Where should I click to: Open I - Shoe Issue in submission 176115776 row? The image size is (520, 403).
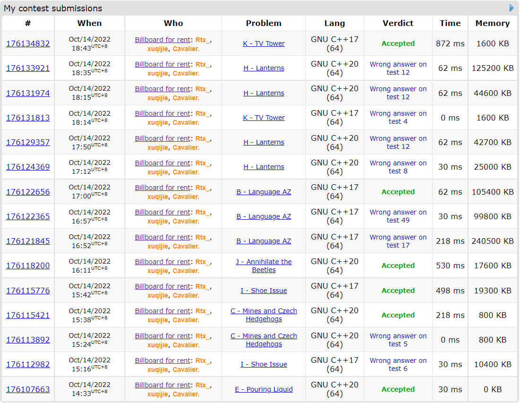point(264,291)
